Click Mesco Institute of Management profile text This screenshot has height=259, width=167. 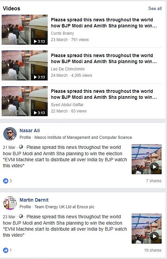83,138
